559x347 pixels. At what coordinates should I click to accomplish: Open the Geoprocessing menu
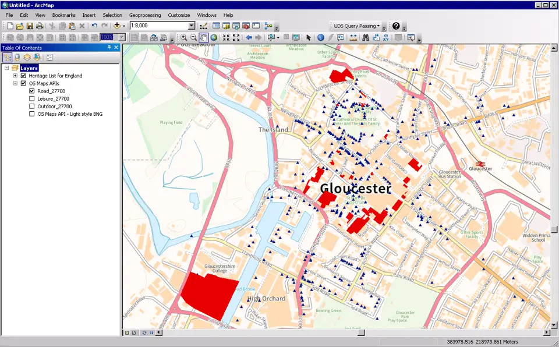coord(145,15)
